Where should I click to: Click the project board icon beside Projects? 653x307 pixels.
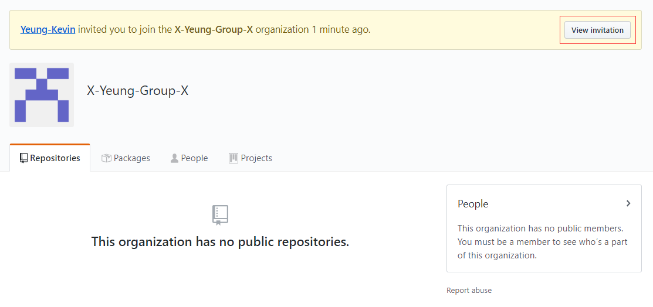pyautogui.click(x=234, y=158)
